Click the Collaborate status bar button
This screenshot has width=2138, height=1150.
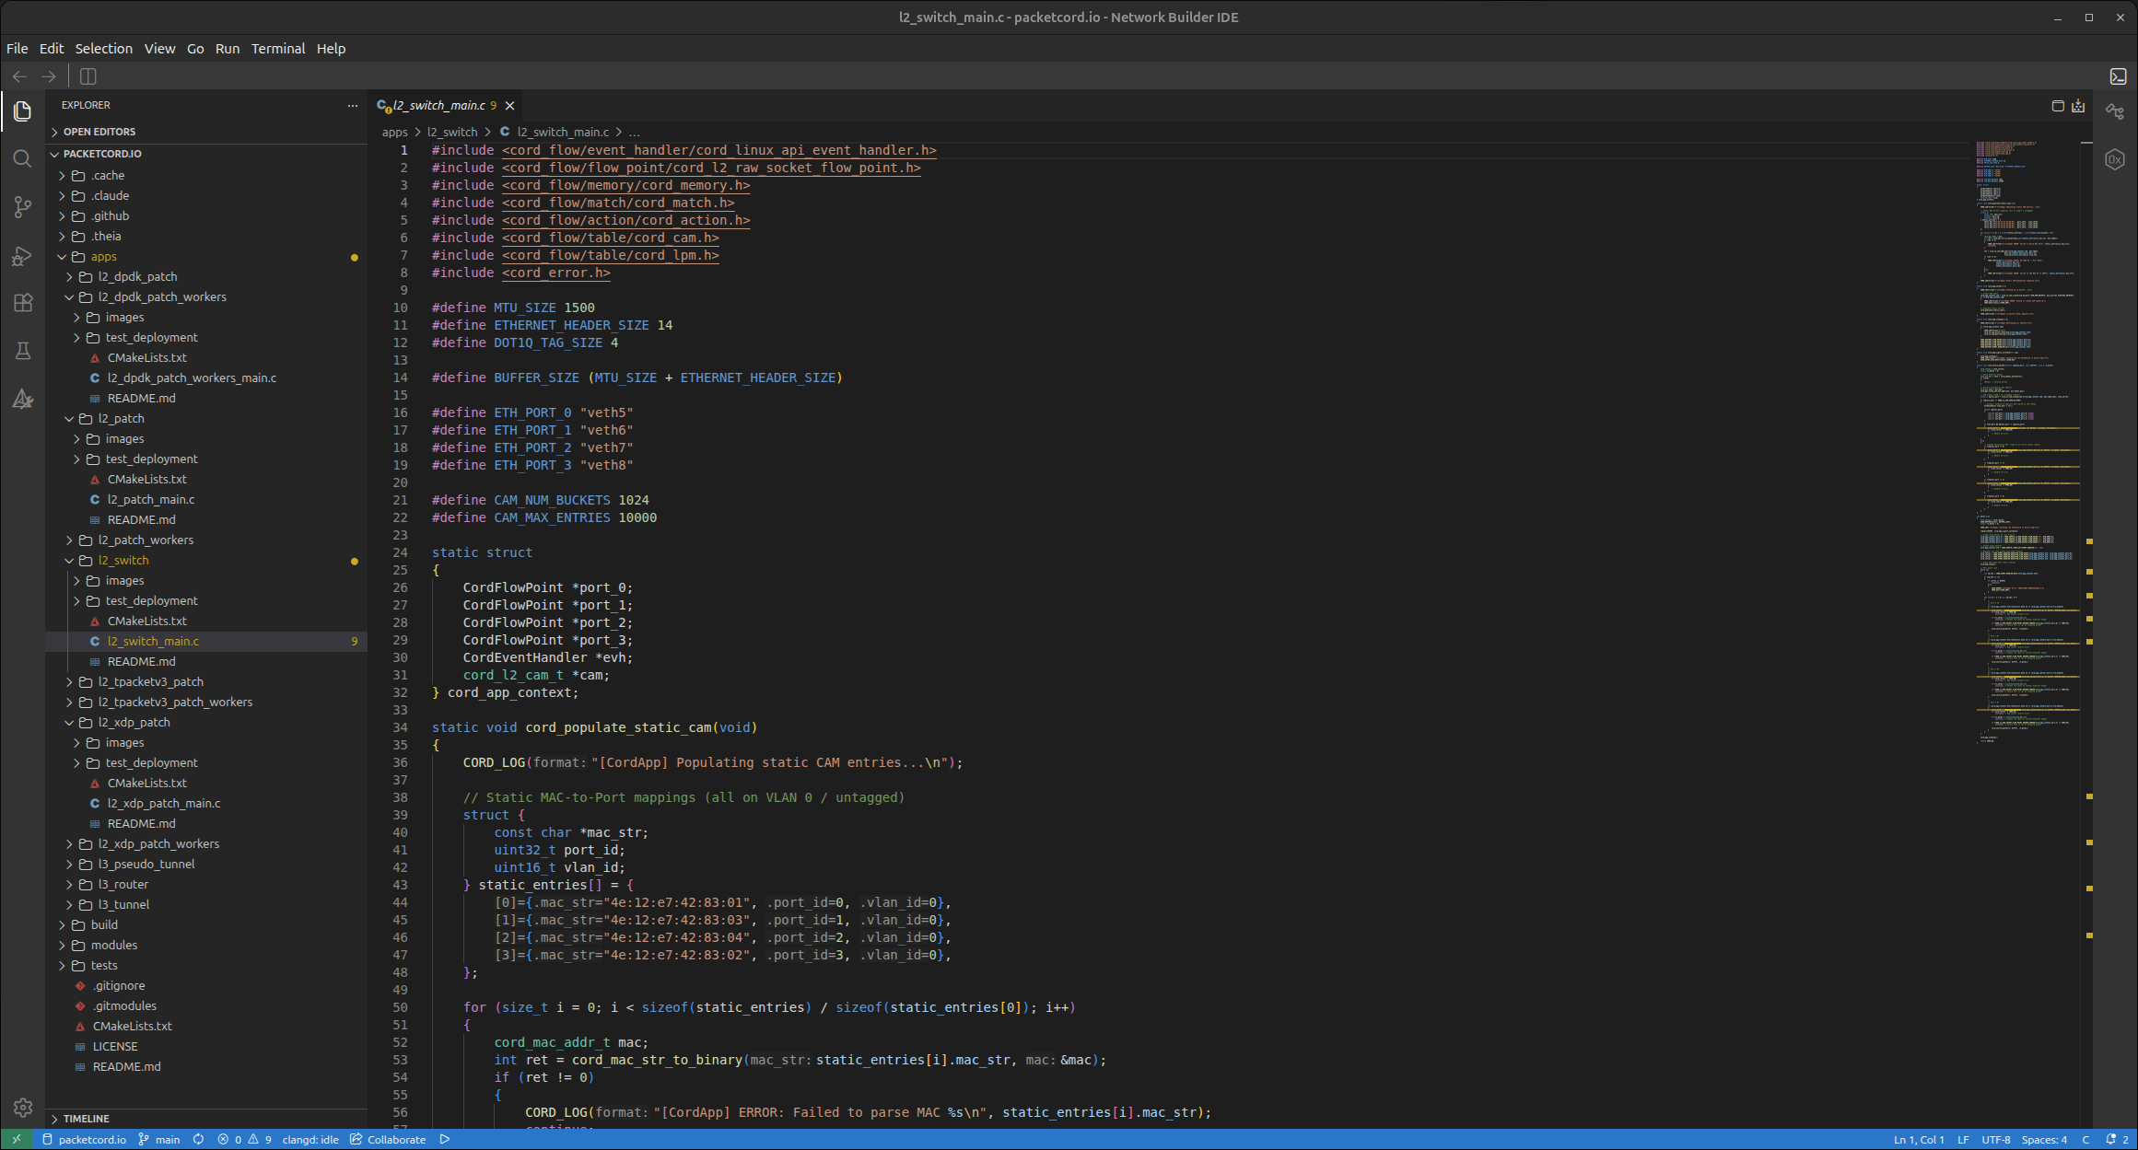[x=388, y=1140]
